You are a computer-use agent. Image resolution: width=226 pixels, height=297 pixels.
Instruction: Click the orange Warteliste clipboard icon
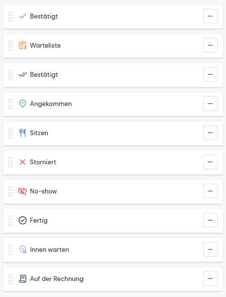tap(22, 45)
